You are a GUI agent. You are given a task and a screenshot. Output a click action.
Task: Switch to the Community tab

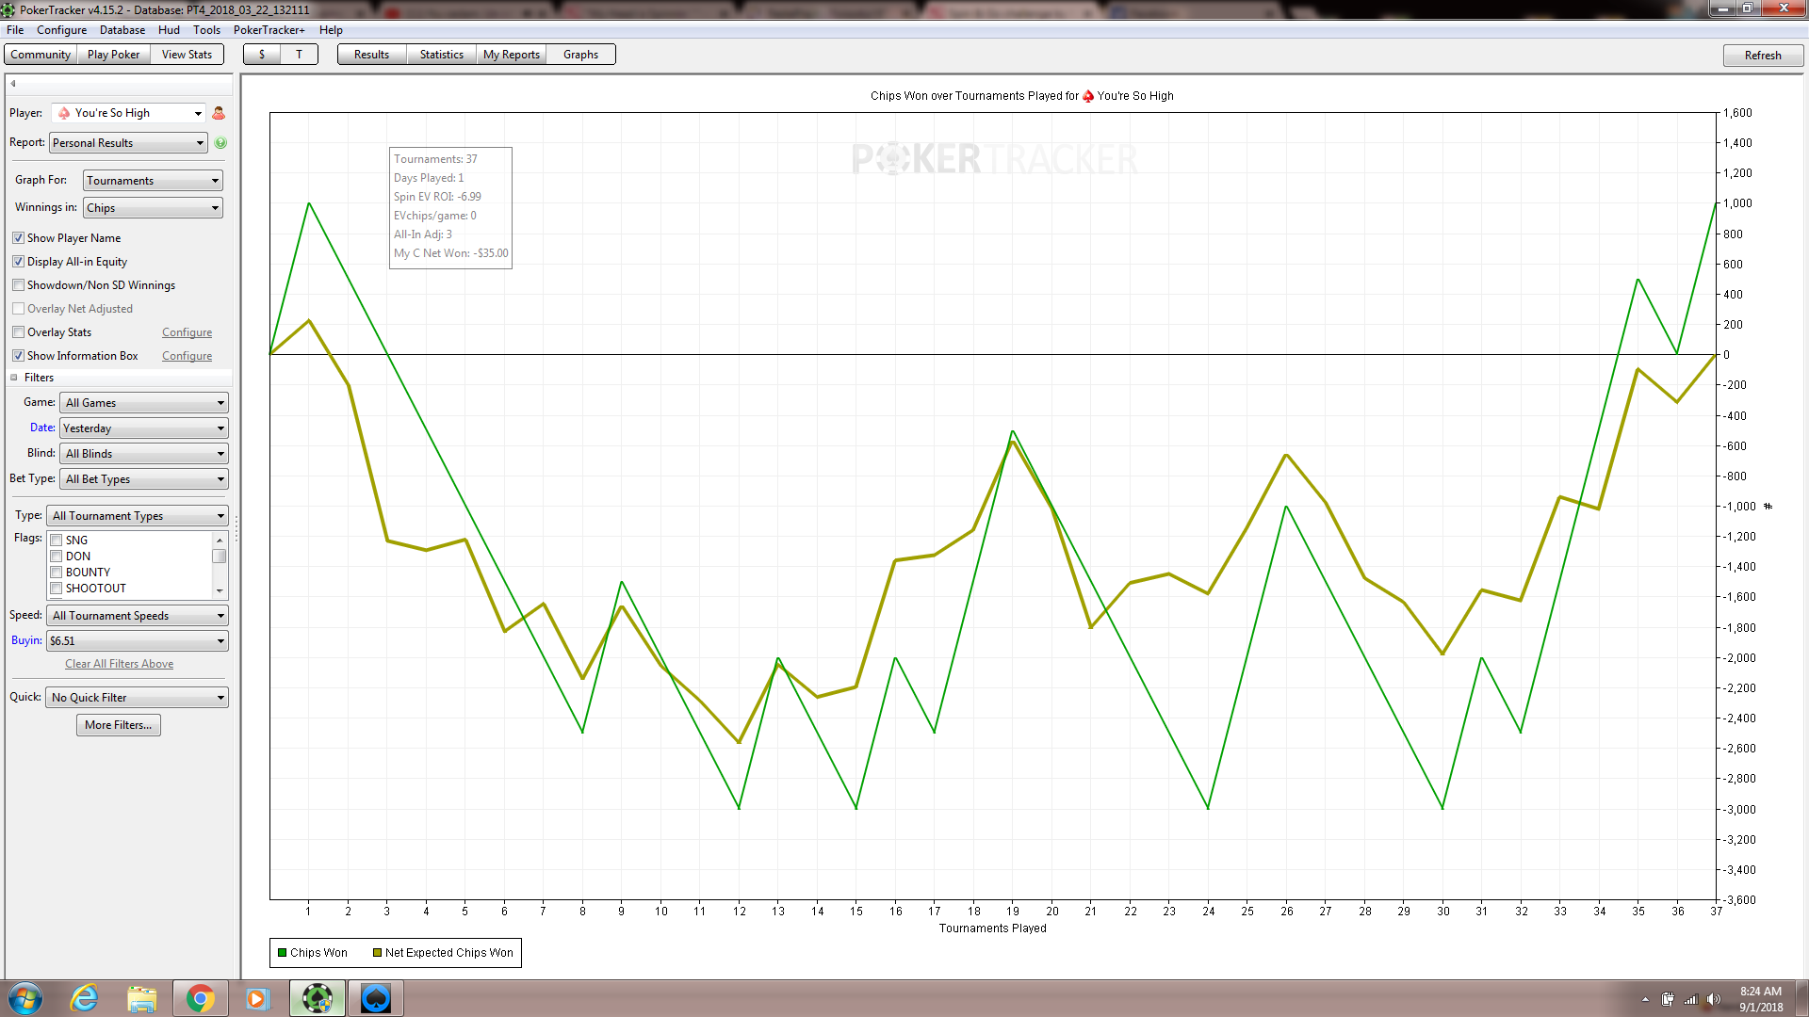(x=41, y=55)
